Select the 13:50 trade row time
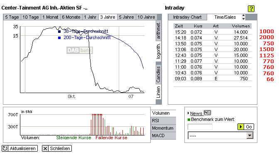279x155 pixels. (x=181, y=44)
